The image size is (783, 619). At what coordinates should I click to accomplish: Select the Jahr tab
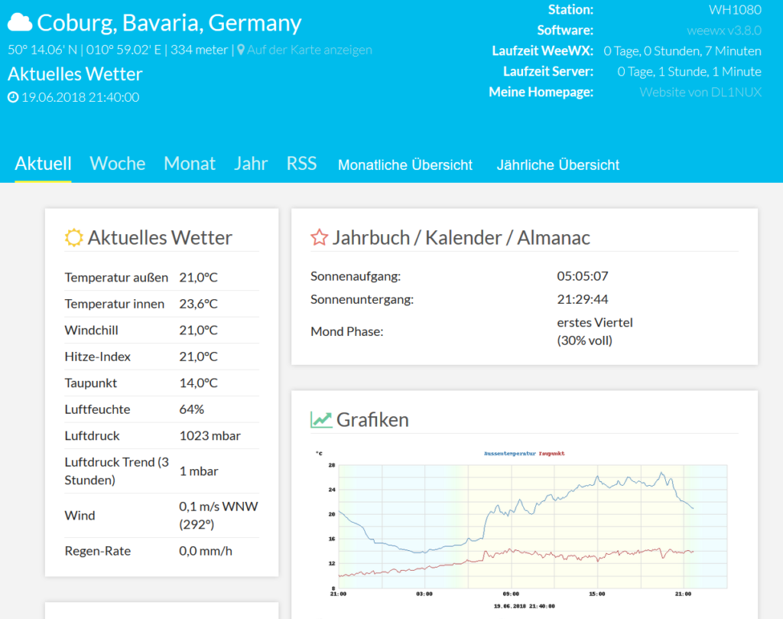(x=251, y=163)
